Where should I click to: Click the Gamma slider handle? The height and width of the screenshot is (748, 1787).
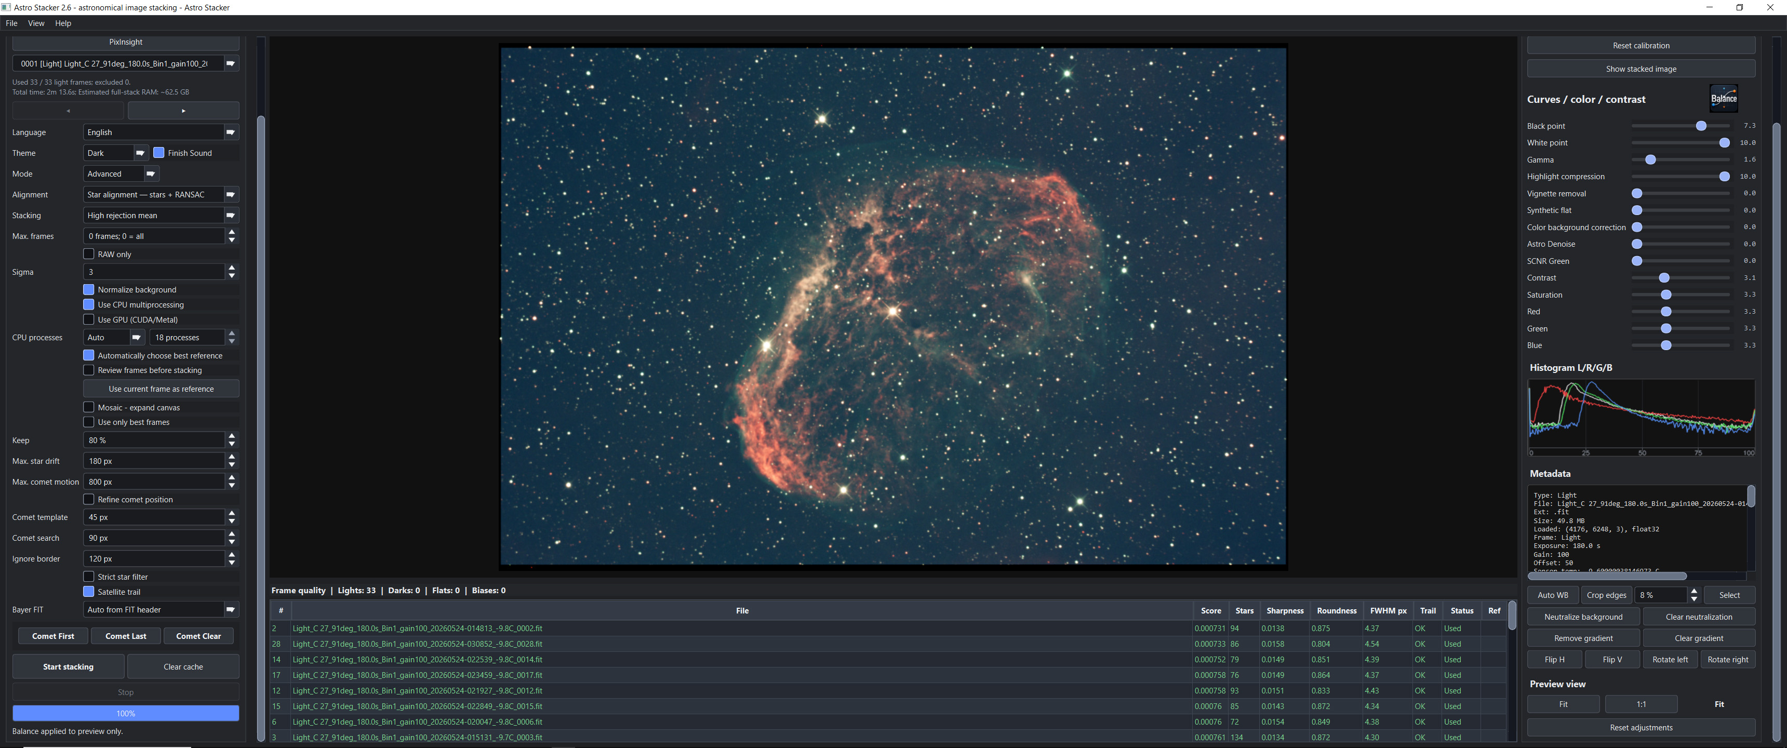[x=1650, y=159]
